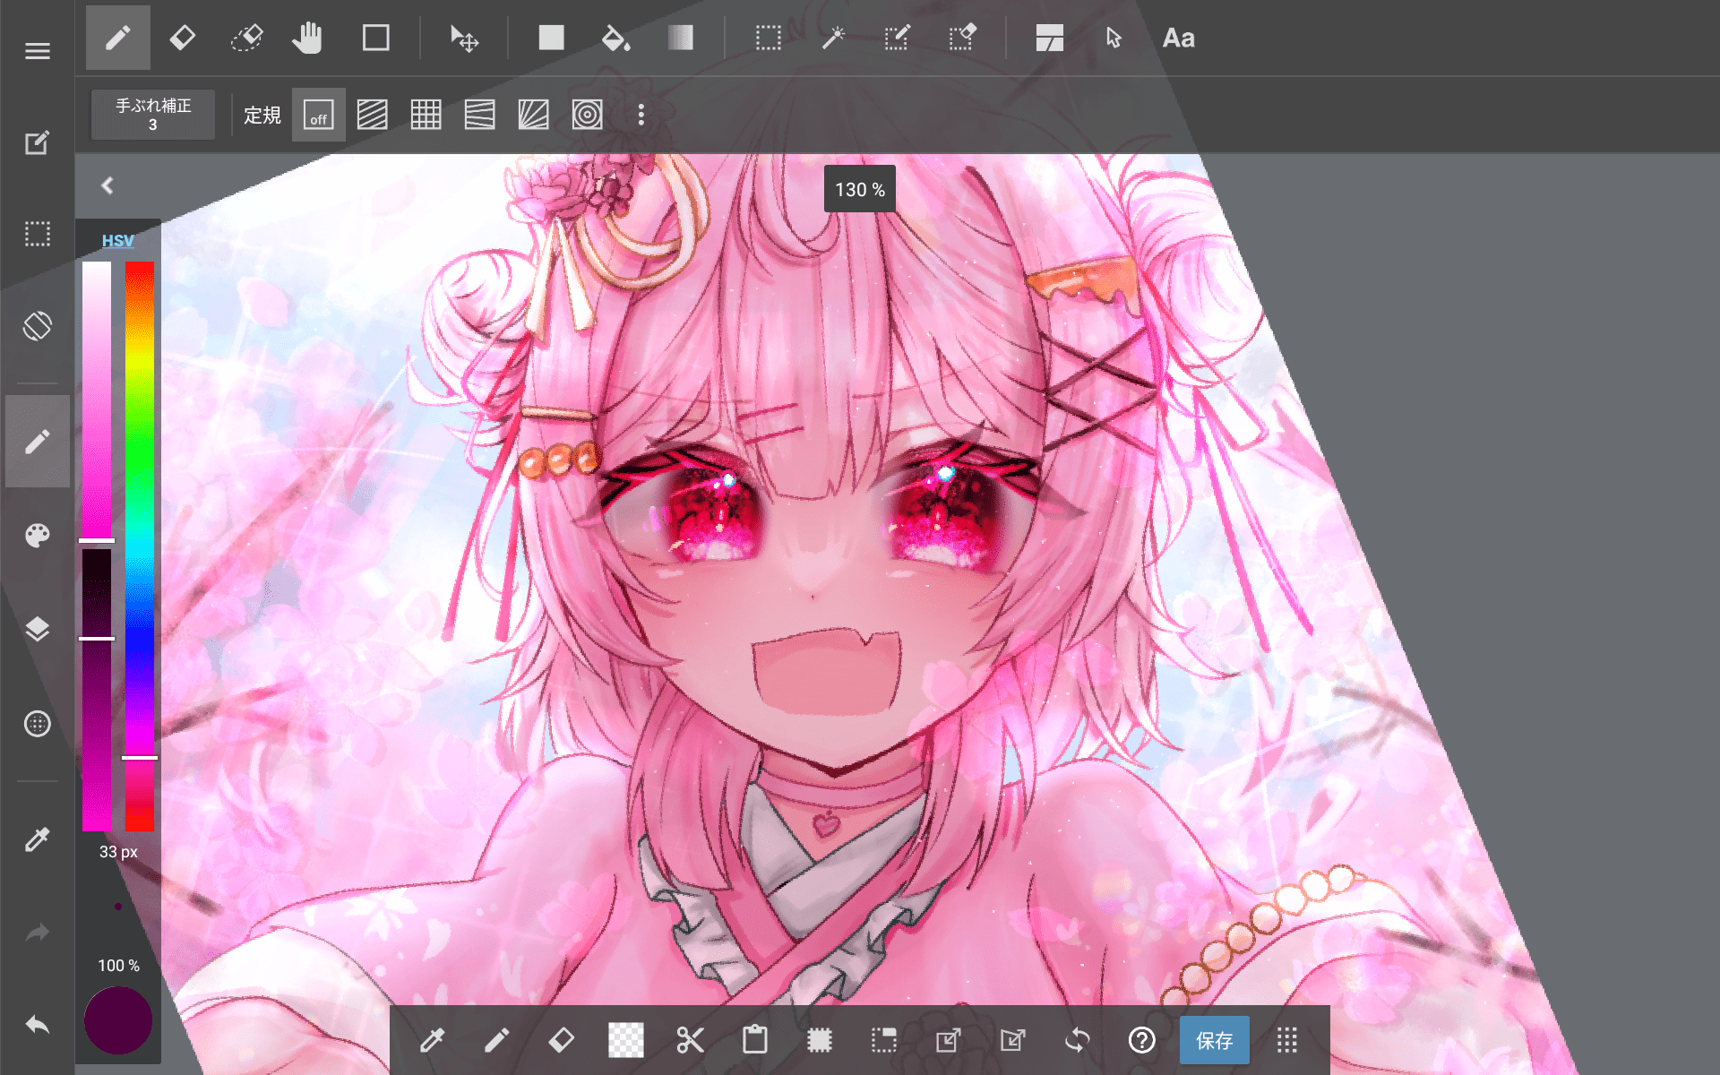Collapse the color panel with back chevron

107,185
